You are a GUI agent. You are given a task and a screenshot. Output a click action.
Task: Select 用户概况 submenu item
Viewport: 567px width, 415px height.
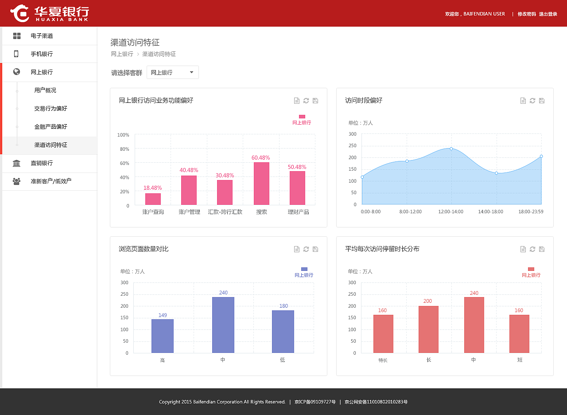tap(45, 90)
